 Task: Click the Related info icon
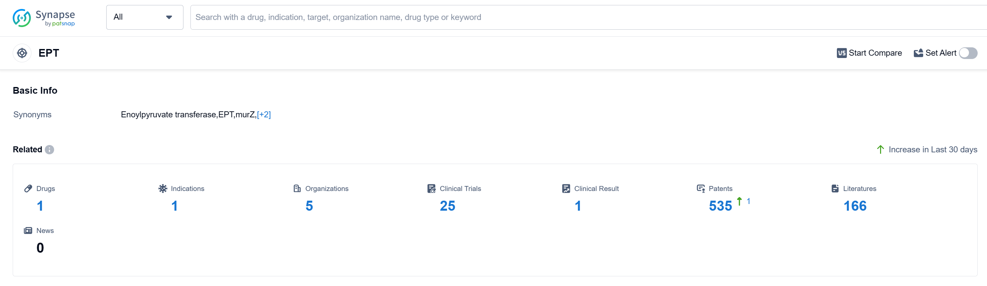[x=49, y=149]
